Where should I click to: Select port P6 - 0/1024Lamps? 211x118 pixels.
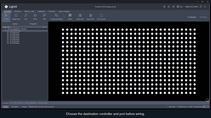pyautogui.click(x=13, y=40)
